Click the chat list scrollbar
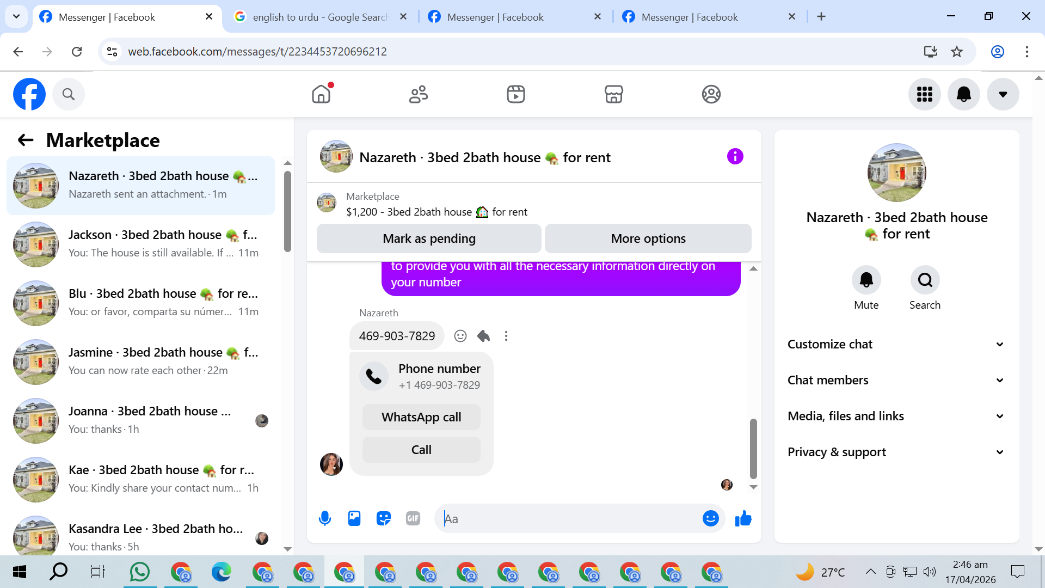 (287, 211)
